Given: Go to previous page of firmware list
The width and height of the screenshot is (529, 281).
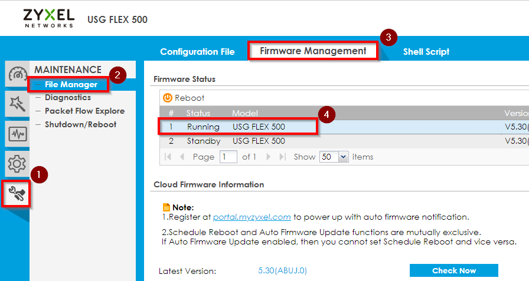Looking at the screenshot, I should (x=182, y=157).
